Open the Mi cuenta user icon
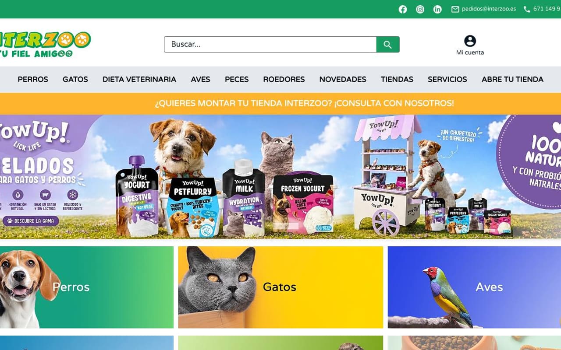The height and width of the screenshot is (350, 561). pos(470,41)
